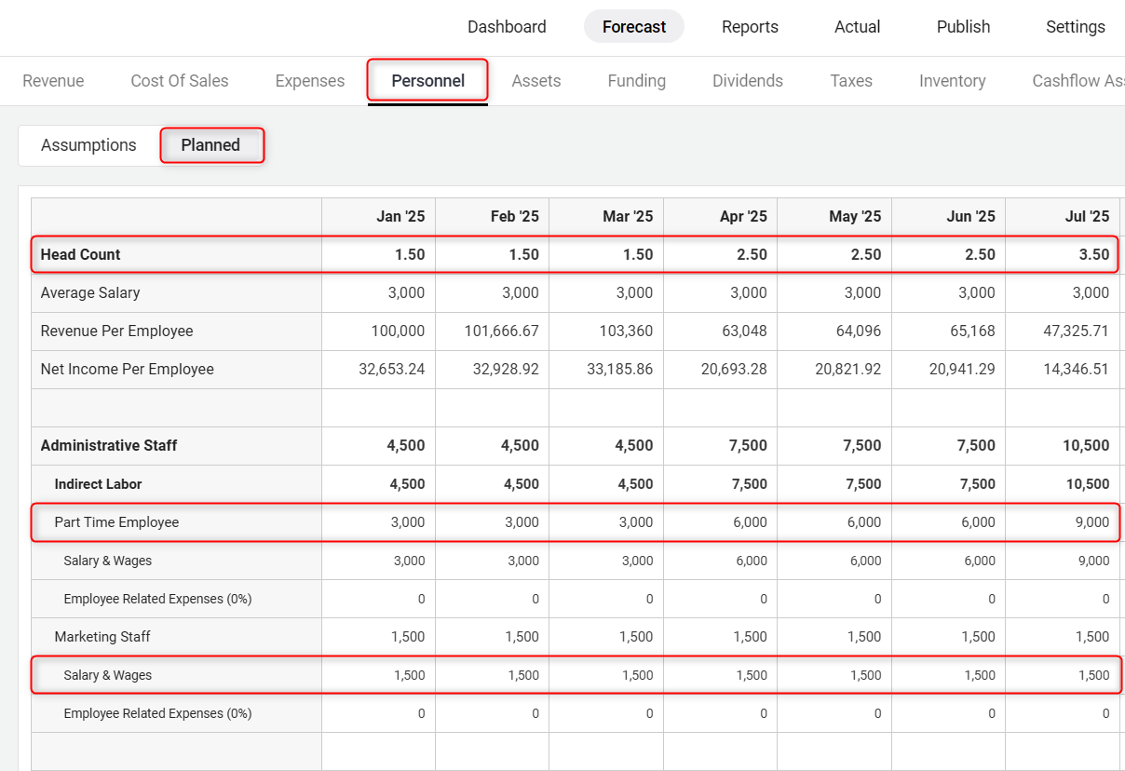Open the Dashboard menu item
The width and height of the screenshot is (1125, 771).
point(507,27)
